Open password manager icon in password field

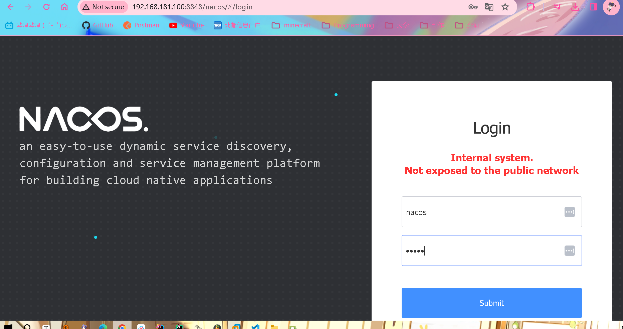coord(570,251)
